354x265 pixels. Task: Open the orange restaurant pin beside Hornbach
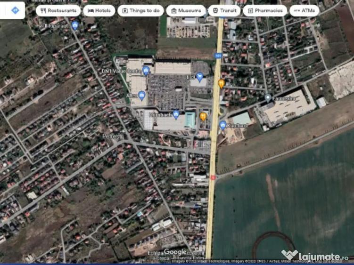203,116
